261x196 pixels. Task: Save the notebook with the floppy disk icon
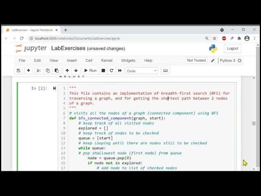[18, 71]
